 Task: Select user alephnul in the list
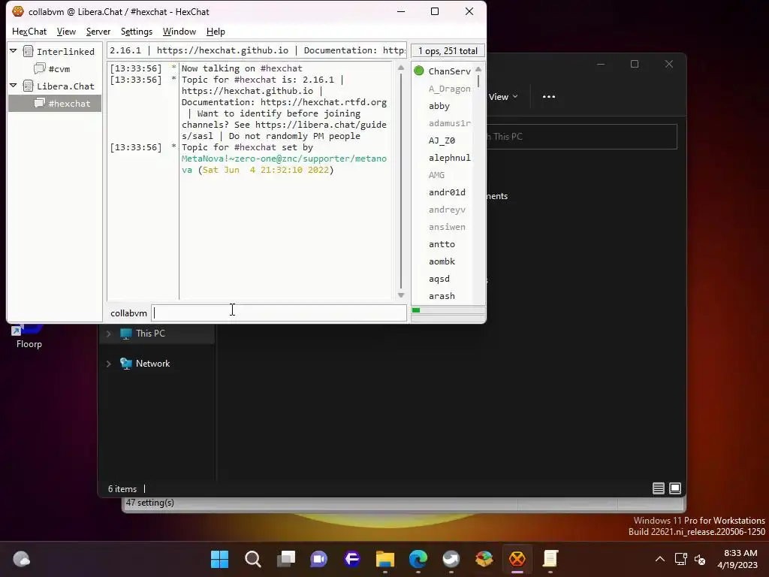[x=449, y=158]
